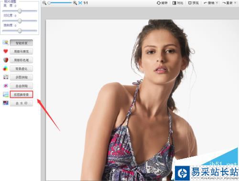Click the landscape icon beside 抠图换背景
The image size is (239, 181).
tap(6, 95)
